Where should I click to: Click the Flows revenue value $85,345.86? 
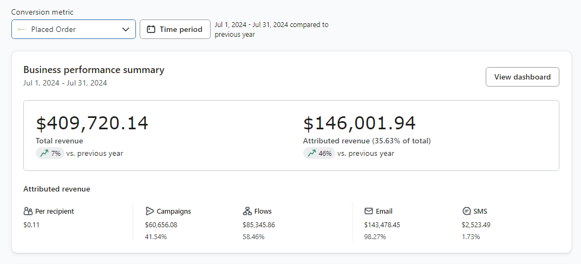pos(259,225)
